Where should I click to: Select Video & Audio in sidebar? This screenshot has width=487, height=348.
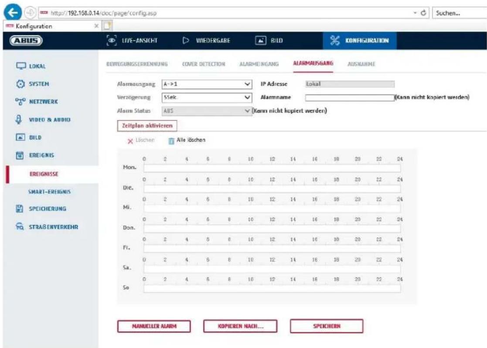[49, 119]
